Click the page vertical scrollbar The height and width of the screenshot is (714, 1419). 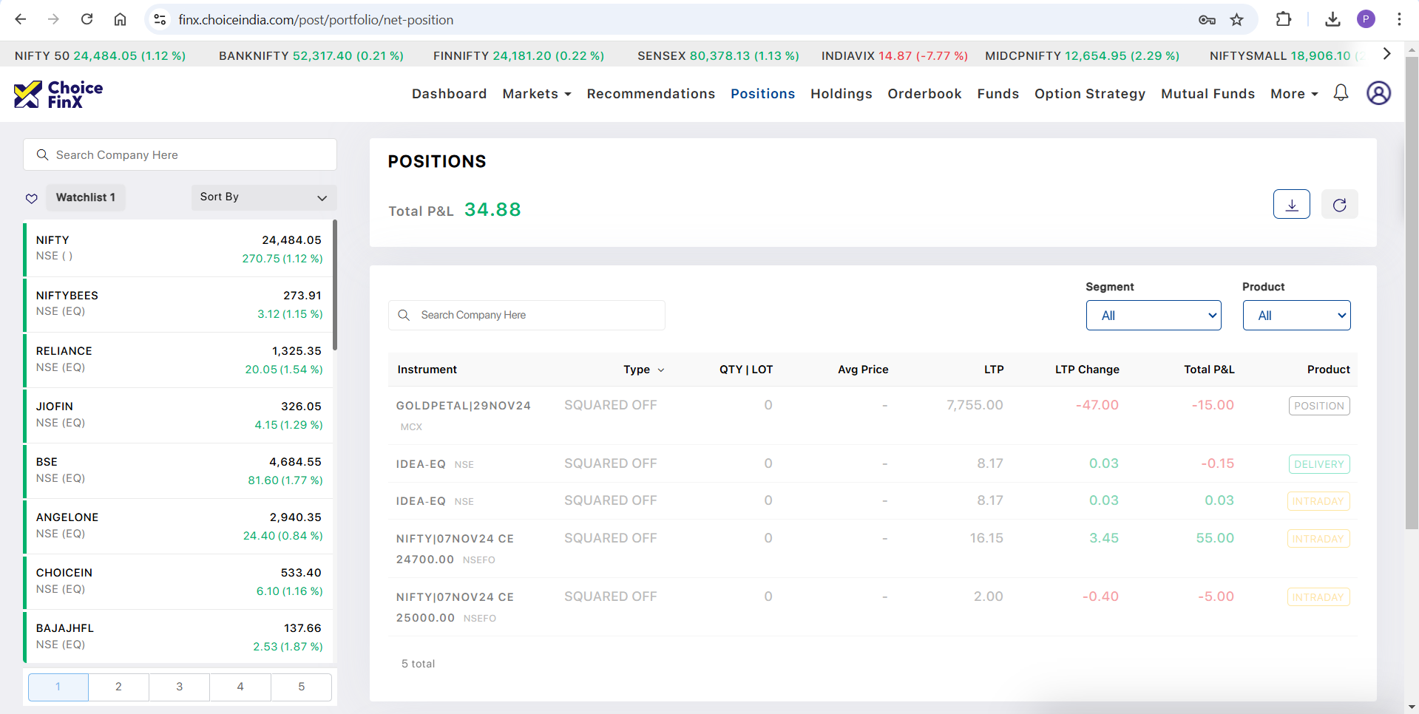point(1412,292)
